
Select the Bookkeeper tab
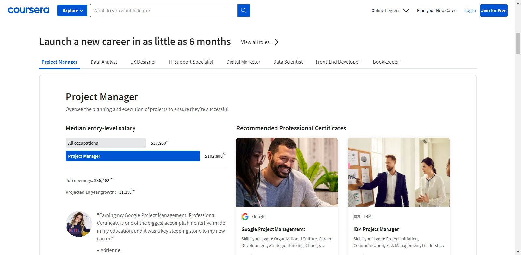click(x=386, y=62)
